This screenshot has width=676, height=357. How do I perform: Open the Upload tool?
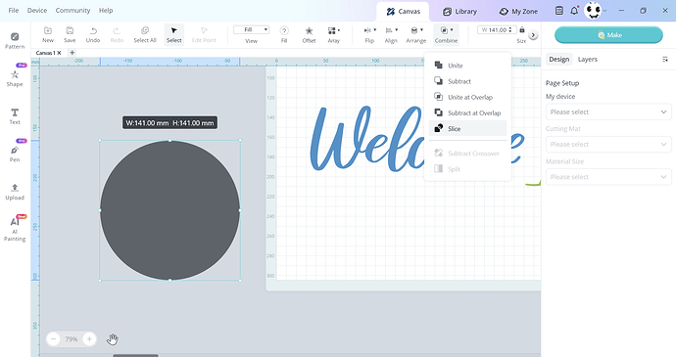[15, 192]
